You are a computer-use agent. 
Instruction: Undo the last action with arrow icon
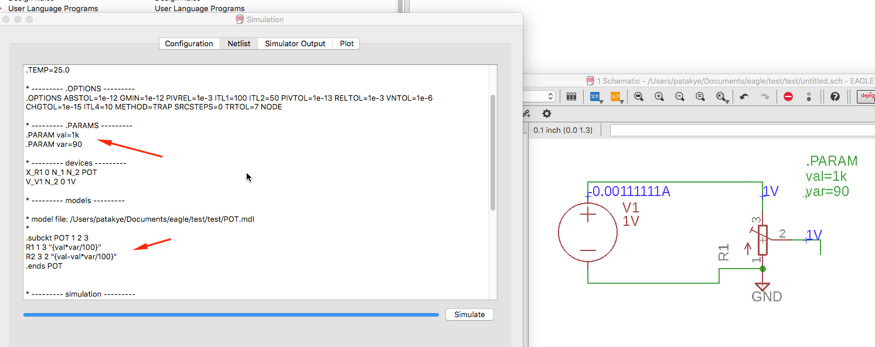[x=744, y=97]
